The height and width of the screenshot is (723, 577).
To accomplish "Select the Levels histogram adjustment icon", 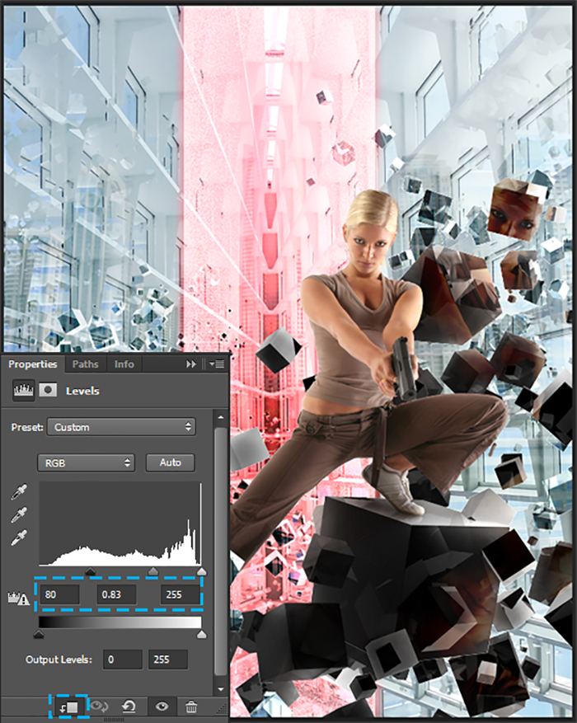I will point(23,391).
